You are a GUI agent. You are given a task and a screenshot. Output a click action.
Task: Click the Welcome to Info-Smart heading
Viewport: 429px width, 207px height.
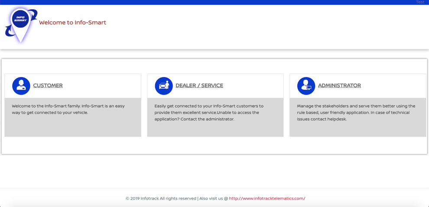pyautogui.click(x=72, y=23)
